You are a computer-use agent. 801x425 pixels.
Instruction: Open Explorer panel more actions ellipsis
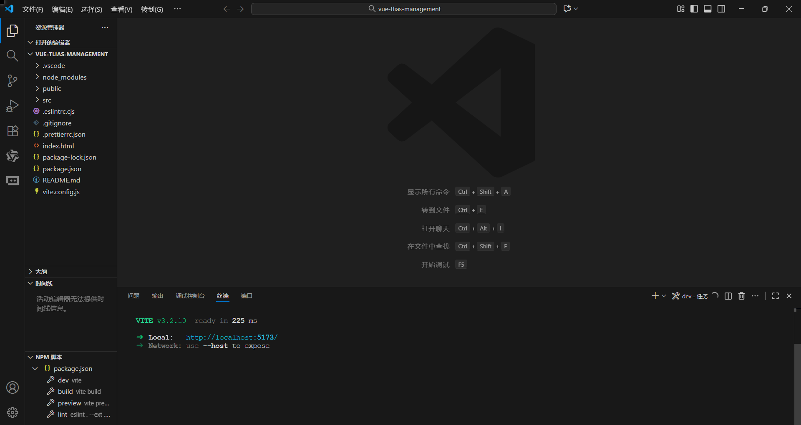click(105, 27)
